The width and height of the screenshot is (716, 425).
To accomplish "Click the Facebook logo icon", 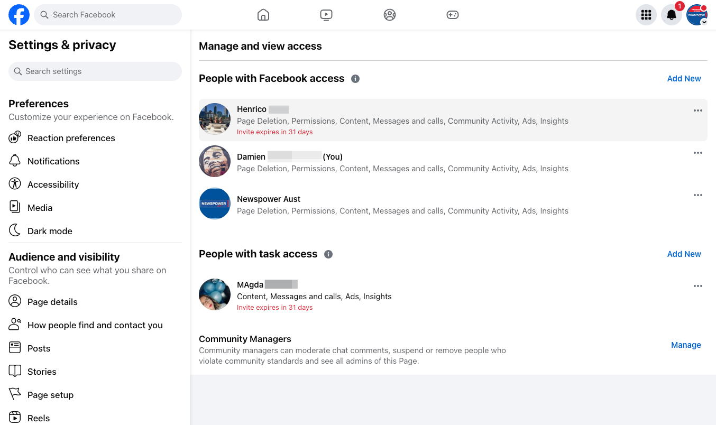I will coord(19,15).
